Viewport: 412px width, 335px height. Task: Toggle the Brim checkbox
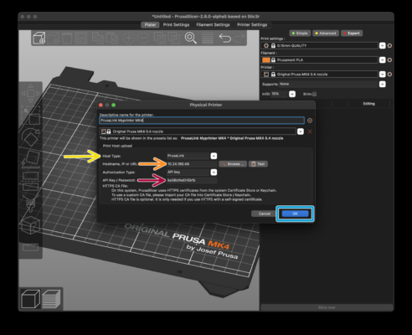pos(314,94)
